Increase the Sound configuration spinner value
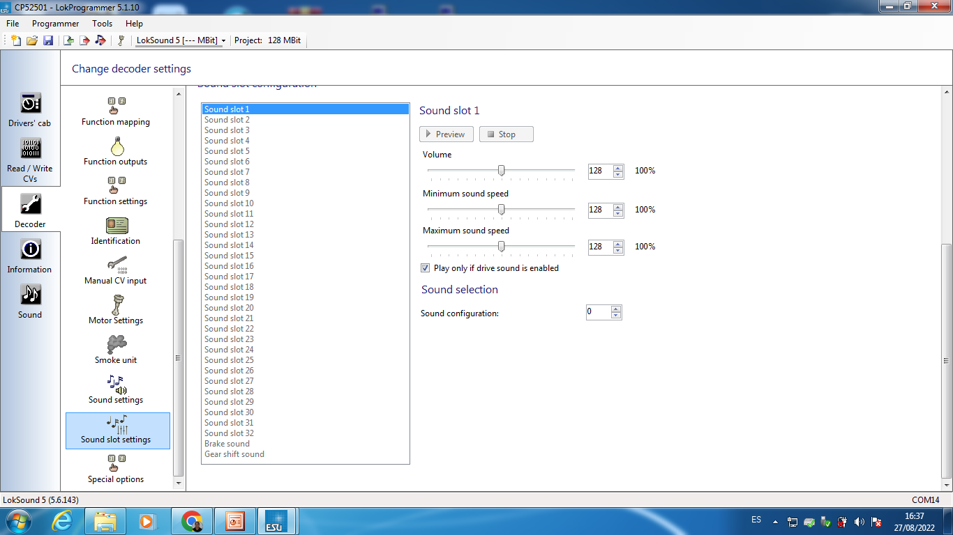Viewport: 953px width, 535px height. pyautogui.click(x=616, y=309)
